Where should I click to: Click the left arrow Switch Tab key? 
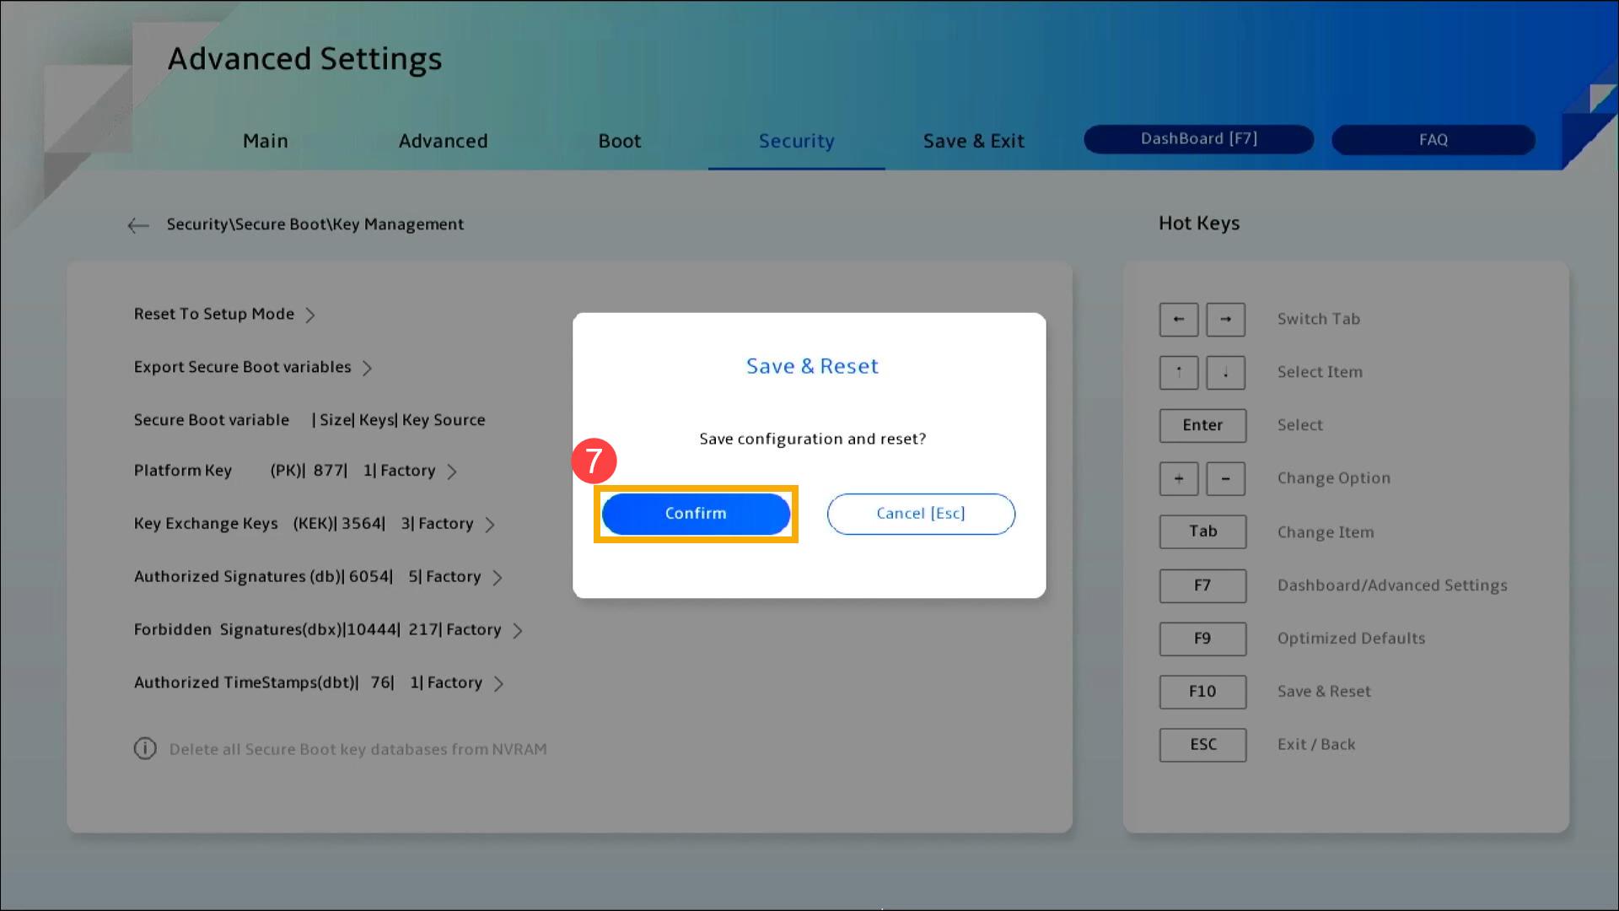(1178, 320)
